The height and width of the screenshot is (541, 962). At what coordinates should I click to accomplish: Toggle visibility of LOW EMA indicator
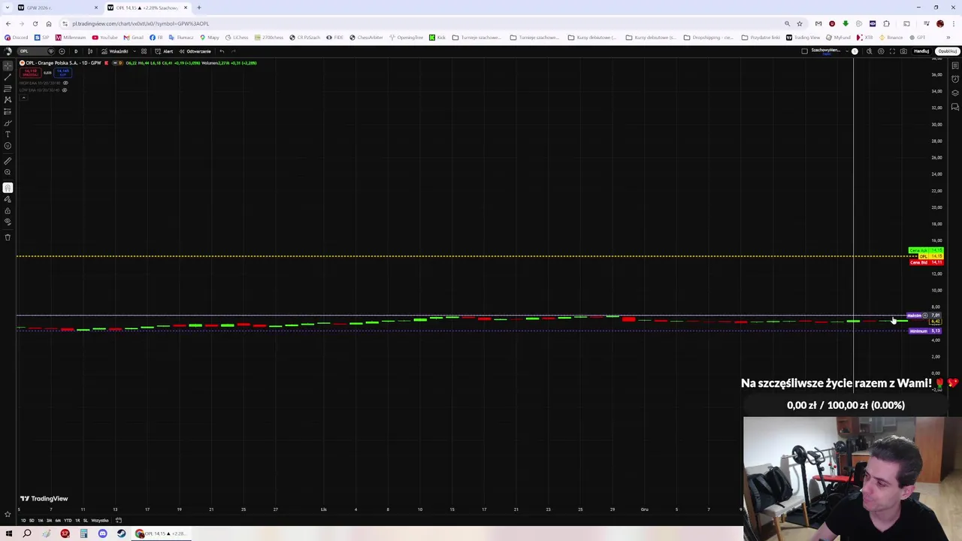click(x=65, y=90)
